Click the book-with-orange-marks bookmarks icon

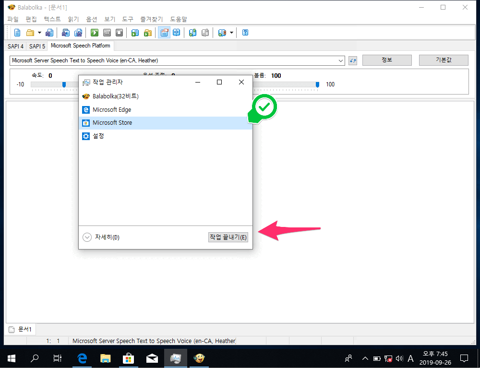click(222, 33)
